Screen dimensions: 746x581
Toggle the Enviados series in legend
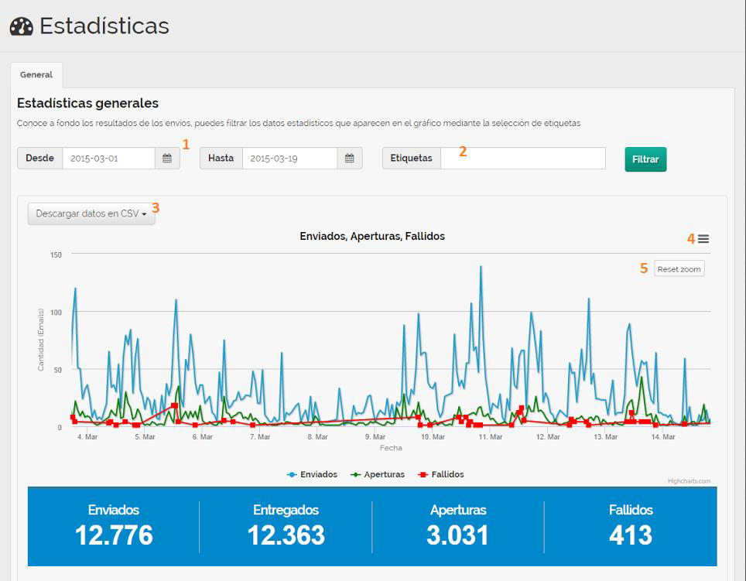coord(313,474)
